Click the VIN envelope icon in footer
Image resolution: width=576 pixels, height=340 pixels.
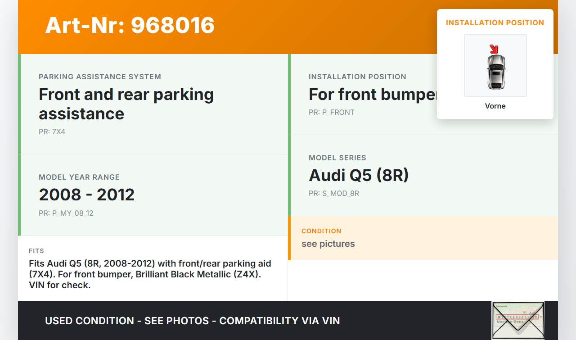518,320
